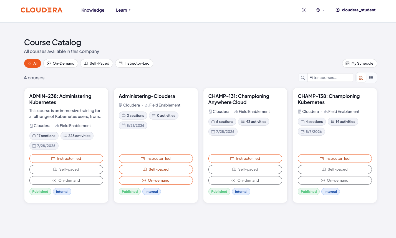Toggle the light/dark theme sun icon
This screenshot has width=396, height=238.
click(x=304, y=10)
